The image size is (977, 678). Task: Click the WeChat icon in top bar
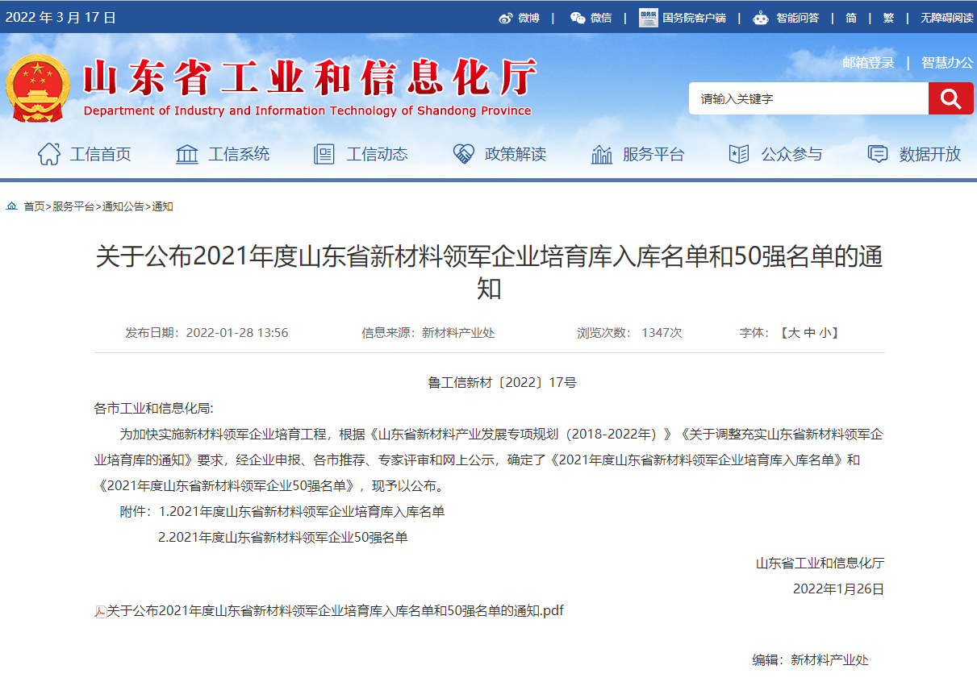tap(578, 18)
